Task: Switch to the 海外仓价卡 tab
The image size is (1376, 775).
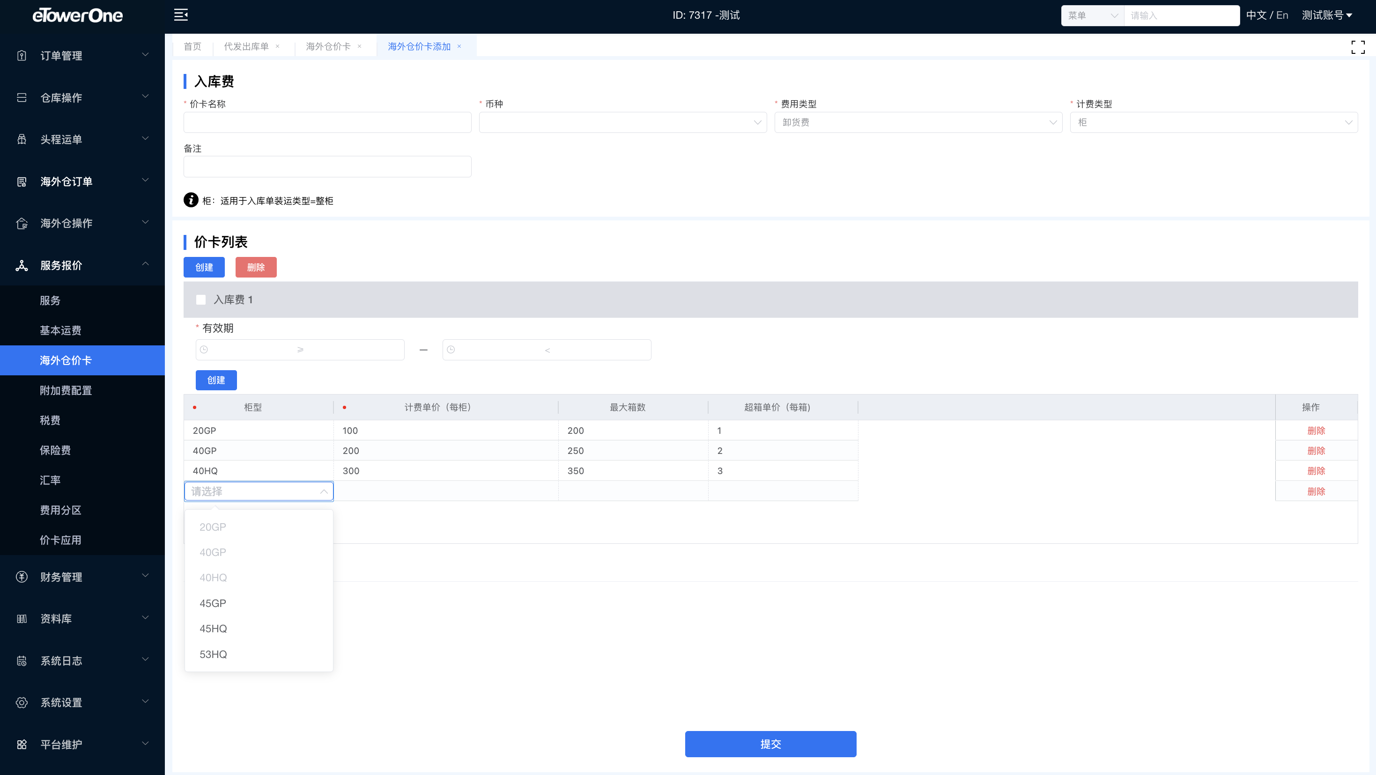Action: coord(327,46)
